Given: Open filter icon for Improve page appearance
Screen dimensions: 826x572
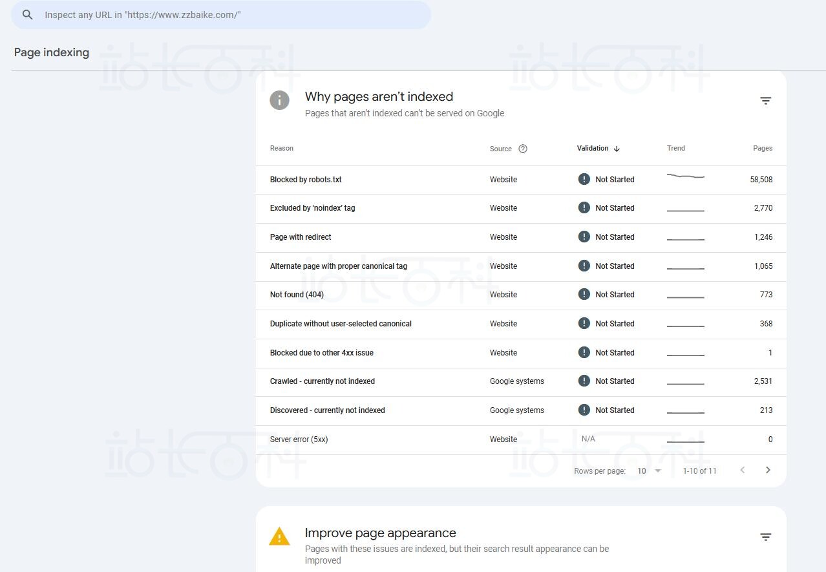Looking at the screenshot, I should pos(765,537).
